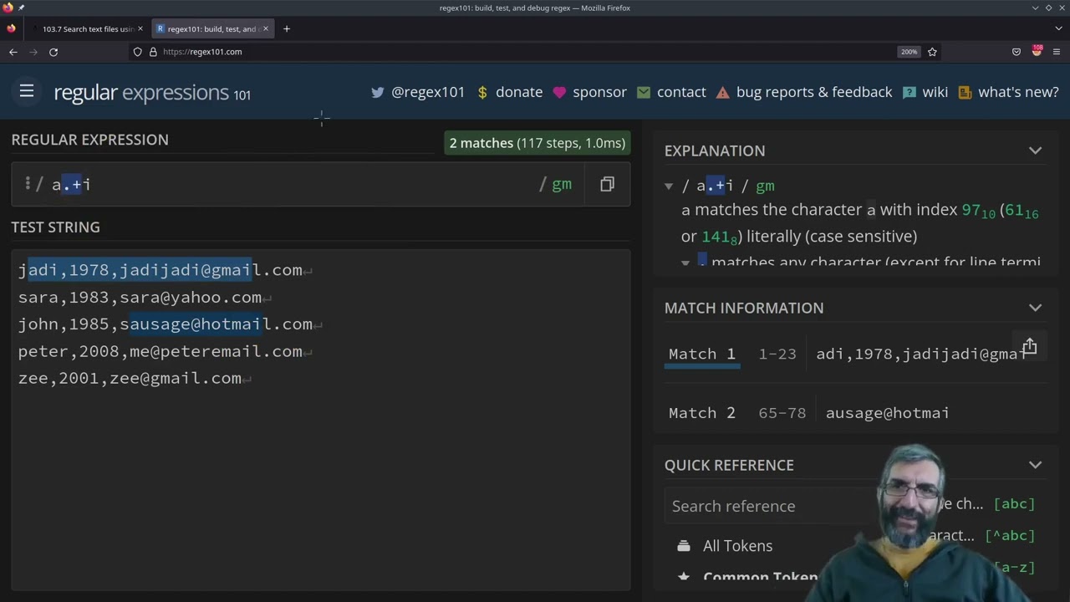
Task: Click the Pocket save icon
Action: [x=1016, y=52]
